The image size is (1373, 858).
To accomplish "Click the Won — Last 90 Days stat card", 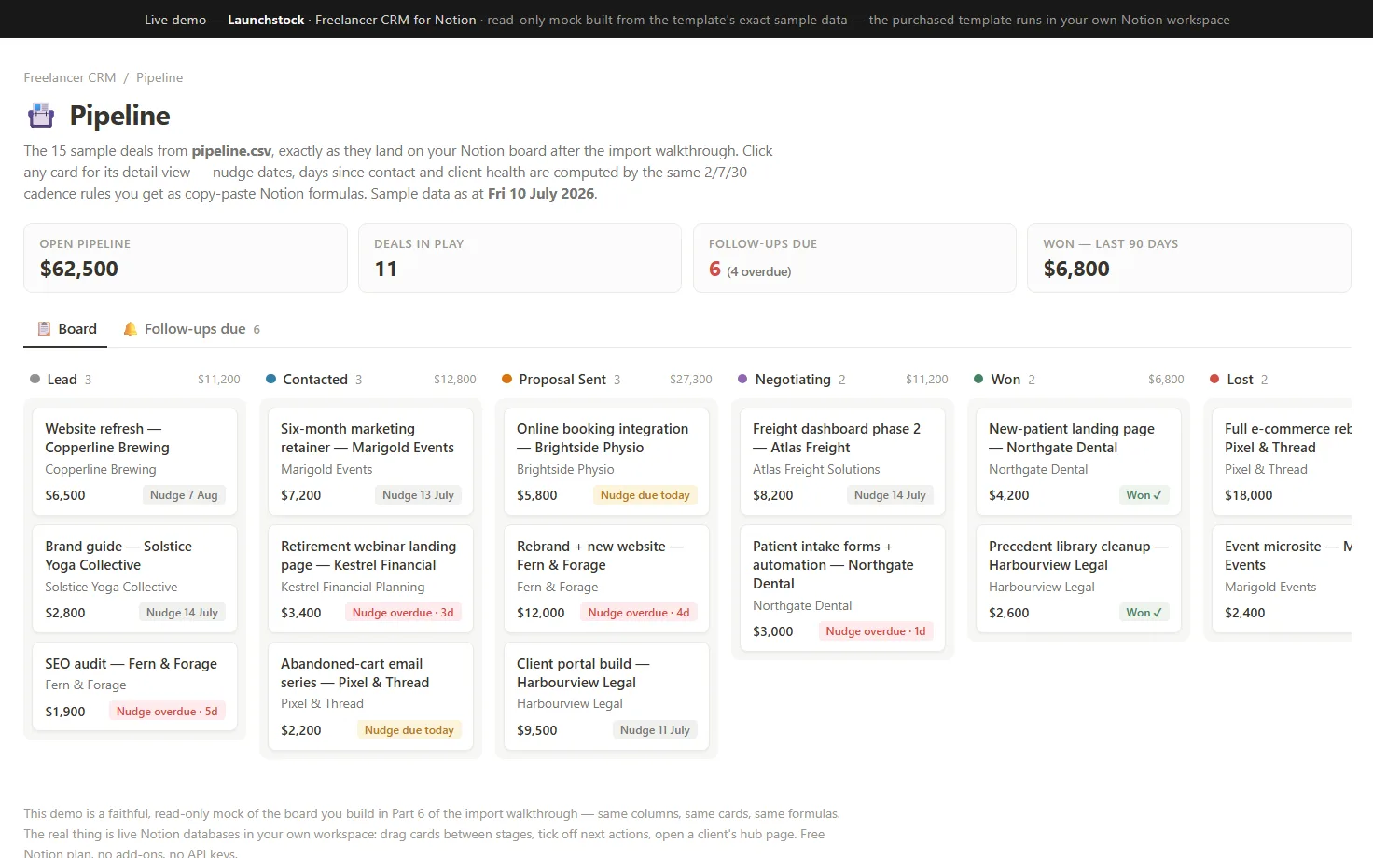I will click(1189, 257).
